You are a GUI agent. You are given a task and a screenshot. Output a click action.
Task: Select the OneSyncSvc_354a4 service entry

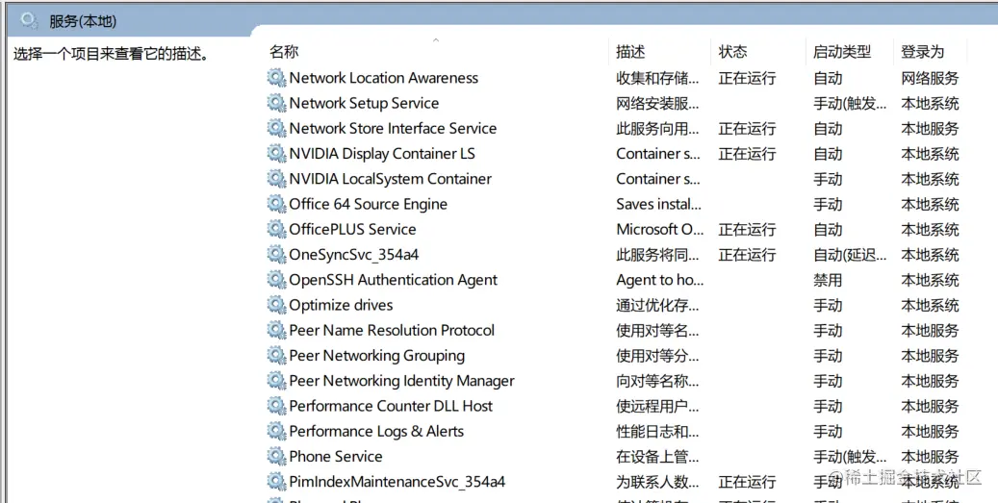(x=353, y=255)
